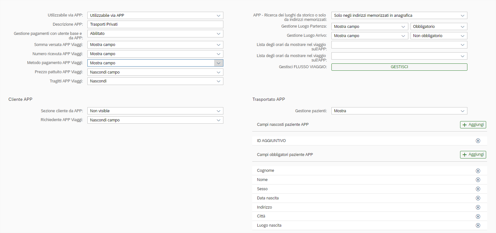
Task: Open the Utilizzabile via APP dropdown
Action: [218, 16]
